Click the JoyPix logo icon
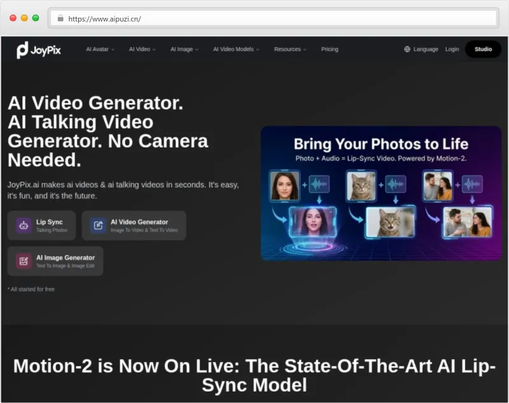 [x=22, y=50]
